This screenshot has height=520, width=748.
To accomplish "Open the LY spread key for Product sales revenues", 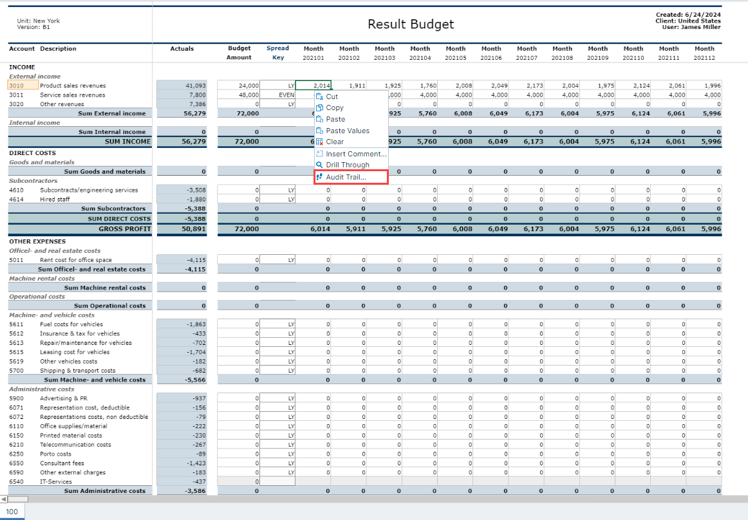I will 278,85.
